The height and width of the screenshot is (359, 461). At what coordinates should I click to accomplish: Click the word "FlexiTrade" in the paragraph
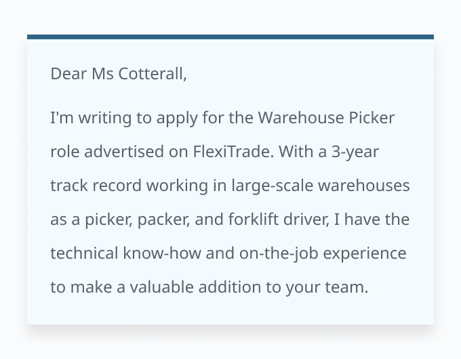click(x=233, y=152)
